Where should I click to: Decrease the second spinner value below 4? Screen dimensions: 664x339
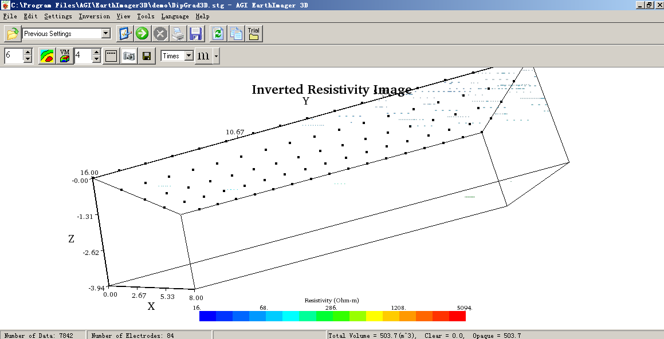[x=97, y=59]
